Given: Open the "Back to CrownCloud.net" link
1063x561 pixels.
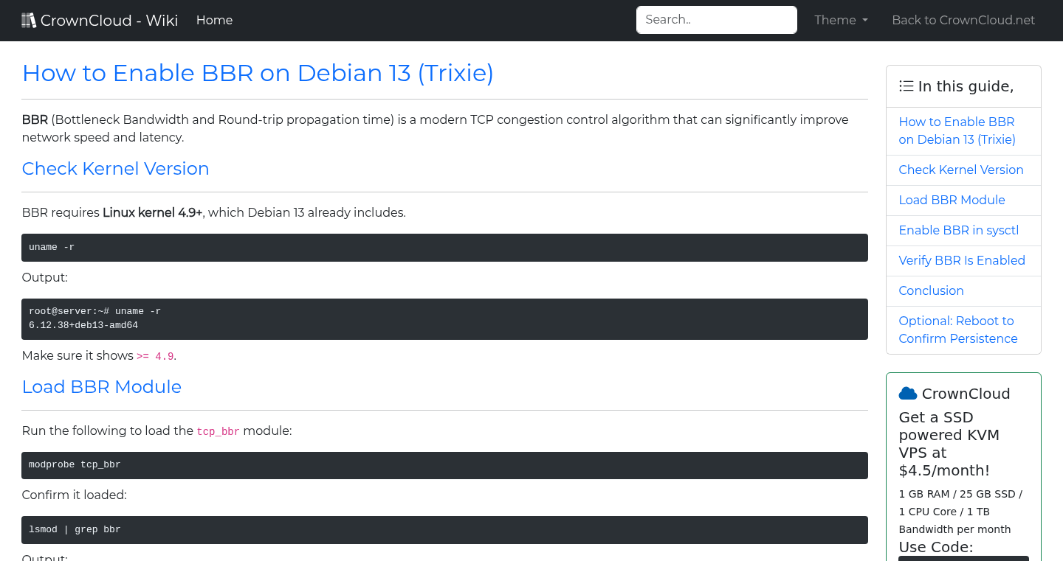Looking at the screenshot, I should (963, 20).
